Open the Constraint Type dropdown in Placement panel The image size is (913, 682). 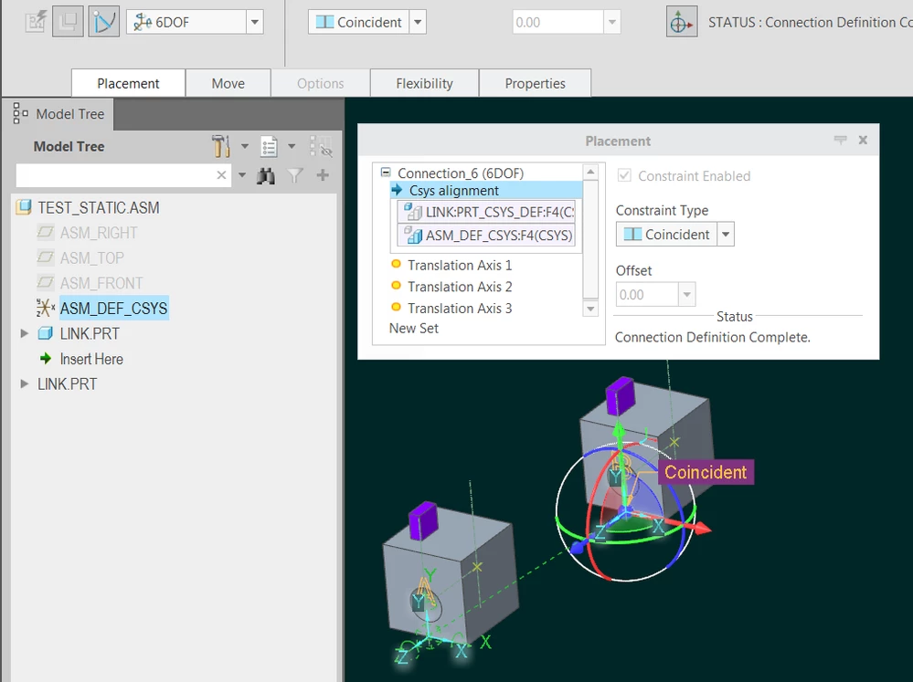coord(727,234)
